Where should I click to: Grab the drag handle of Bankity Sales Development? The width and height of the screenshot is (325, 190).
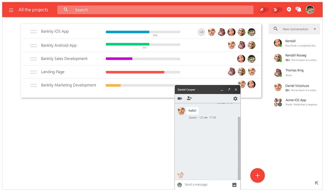pyautogui.click(x=33, y=59)
